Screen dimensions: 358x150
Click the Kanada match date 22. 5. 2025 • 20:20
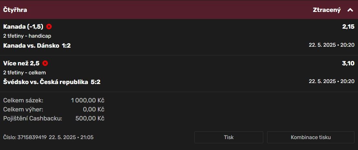331,45
